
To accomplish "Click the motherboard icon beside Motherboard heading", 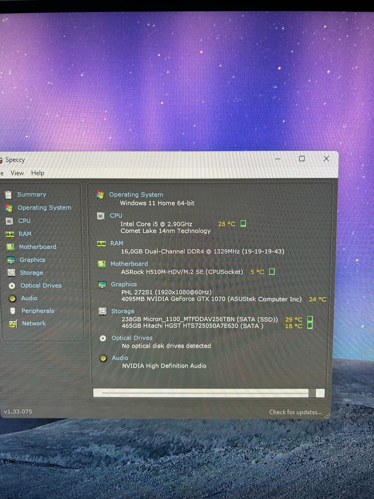I will click(102, 264).
